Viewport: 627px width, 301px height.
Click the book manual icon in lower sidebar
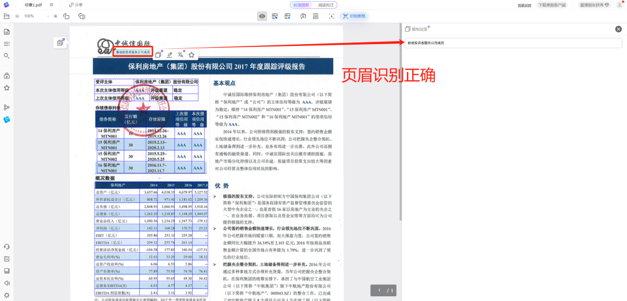pyautogui.click(x=7, y=271)
